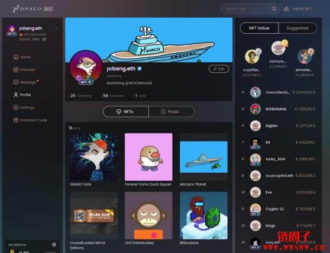
Task: Click Marketing @WOONetwork bio text
Action: (130, 83)
